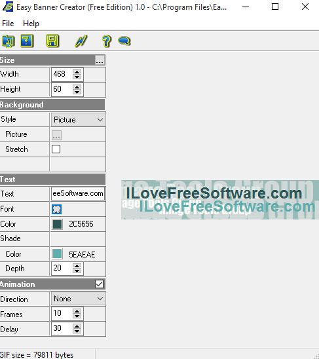Image resolution: width=319 pixels, height=359 pixels.
Task: Click the 5EAEAE shade hex value
Action: point(82,254)
